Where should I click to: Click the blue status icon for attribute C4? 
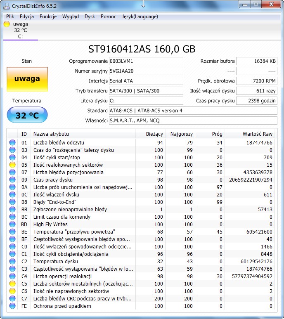pyautogui.click(x=12, y=276)
